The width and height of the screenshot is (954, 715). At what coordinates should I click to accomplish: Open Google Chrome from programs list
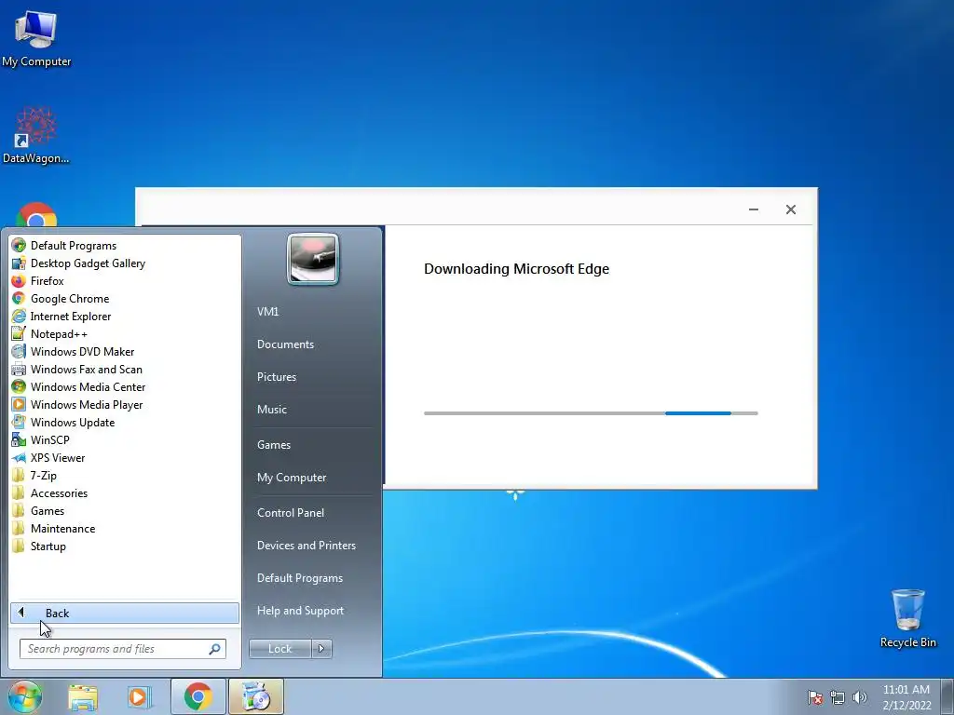pyautogui.click(x=69, y=299)
